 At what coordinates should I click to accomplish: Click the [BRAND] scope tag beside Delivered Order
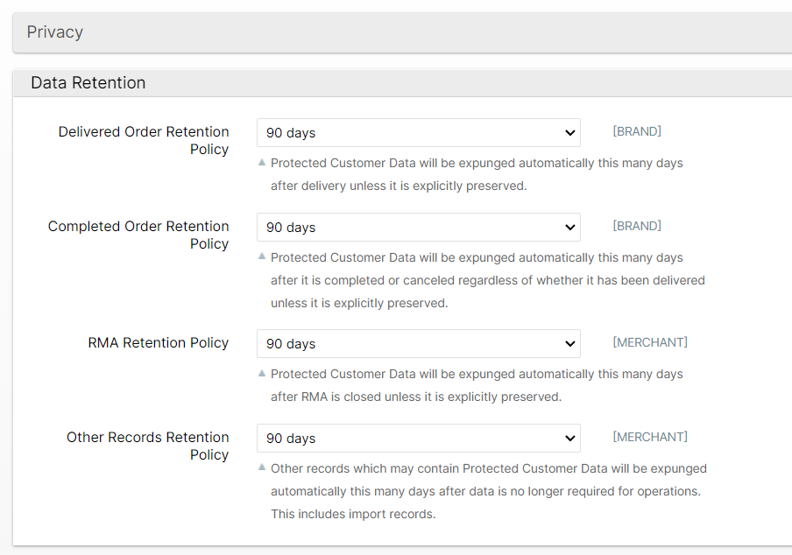pos(636,132)
